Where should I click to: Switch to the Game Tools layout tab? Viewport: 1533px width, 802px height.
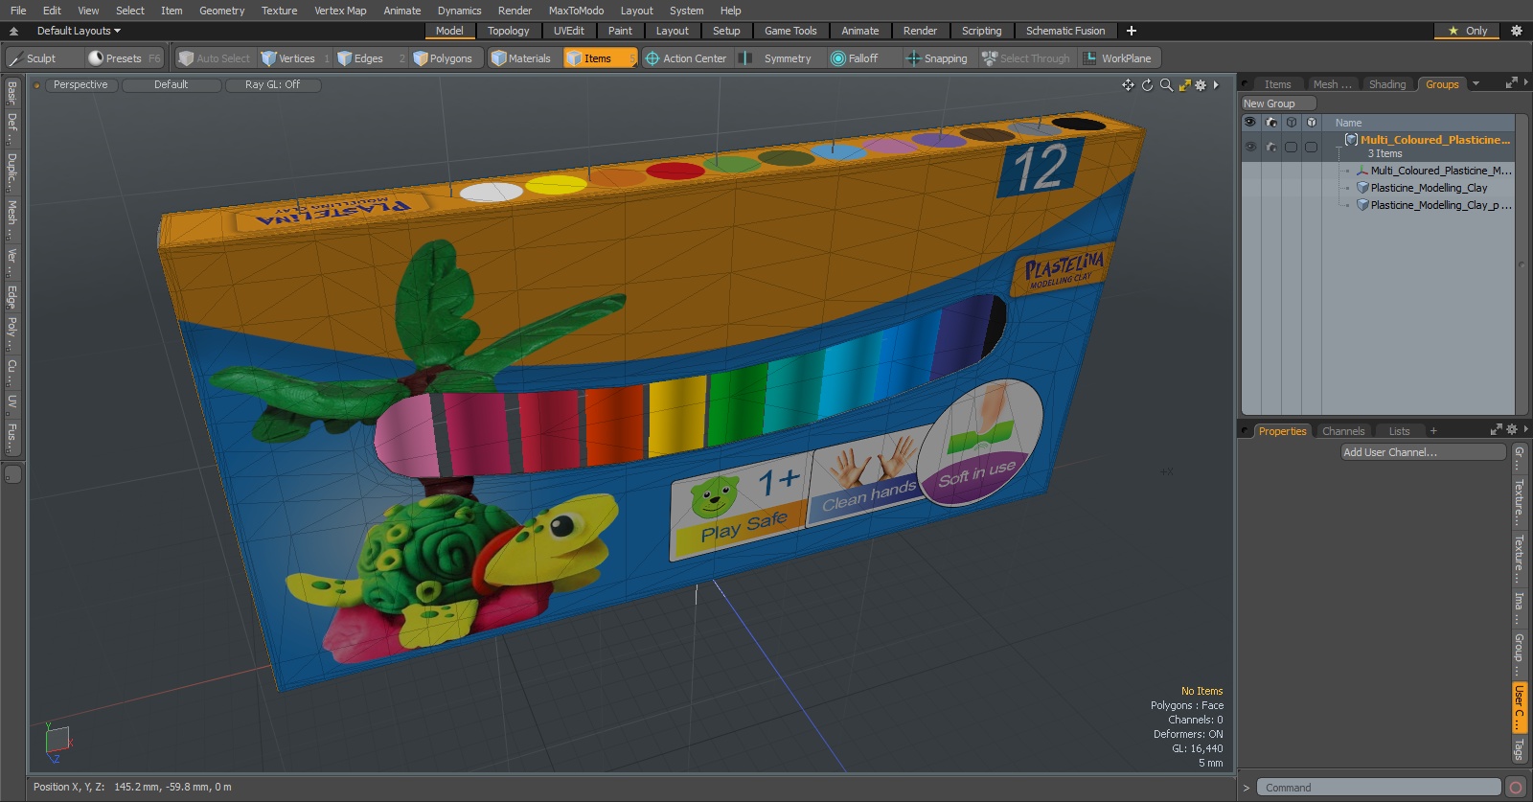click(790, 31)
